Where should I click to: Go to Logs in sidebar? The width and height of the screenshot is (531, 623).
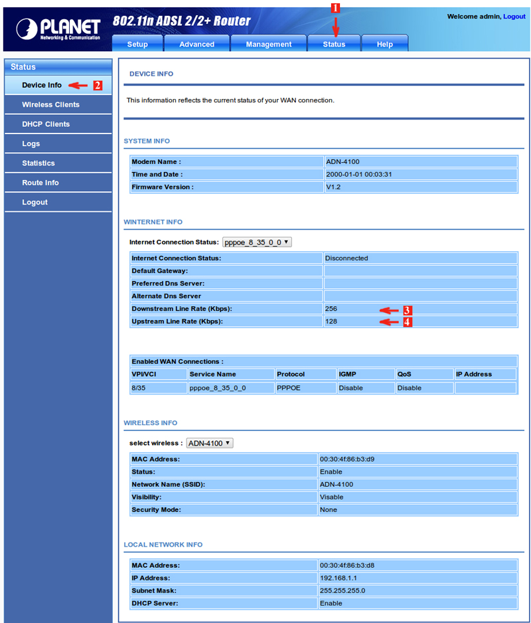(58, 143)
